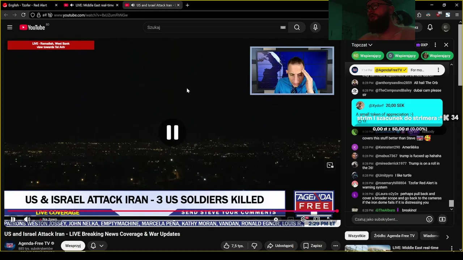Open the miniplayer corner icon

(x=330, y=165)
